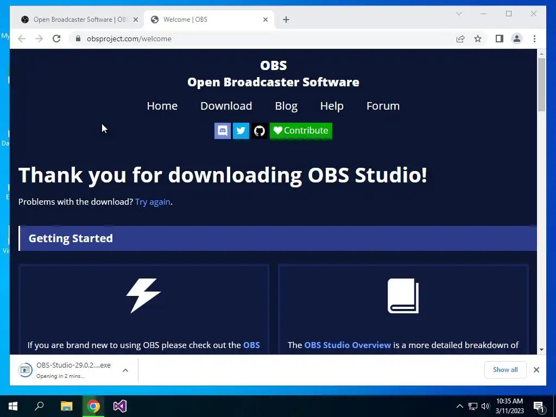Open the Download page
The width and height of the screenshot is (556, 417).
pos(226,106)
